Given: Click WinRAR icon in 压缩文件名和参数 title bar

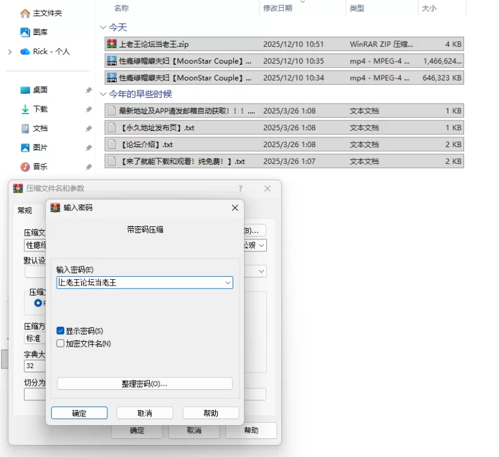Looking at the screenshot, I should coord(18,188).
